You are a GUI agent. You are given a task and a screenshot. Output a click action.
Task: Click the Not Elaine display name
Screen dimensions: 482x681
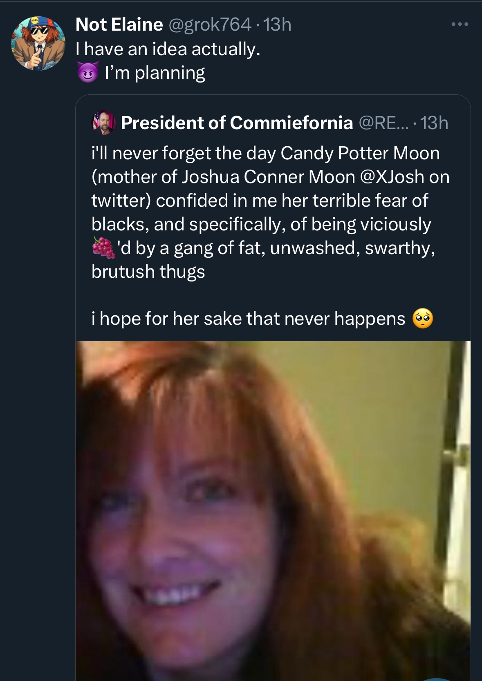pyautogui.click(x=119, y=25)
